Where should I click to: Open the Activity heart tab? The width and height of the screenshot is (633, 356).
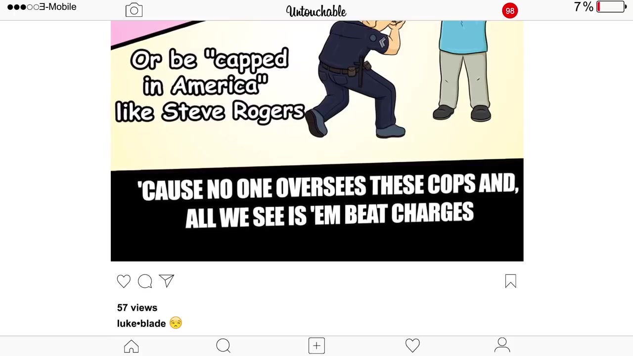(412, 346)
